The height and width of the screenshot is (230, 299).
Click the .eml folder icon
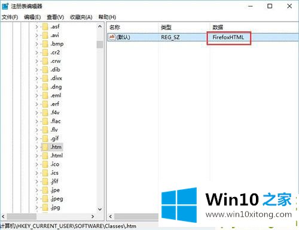click(x=45, y=95)
